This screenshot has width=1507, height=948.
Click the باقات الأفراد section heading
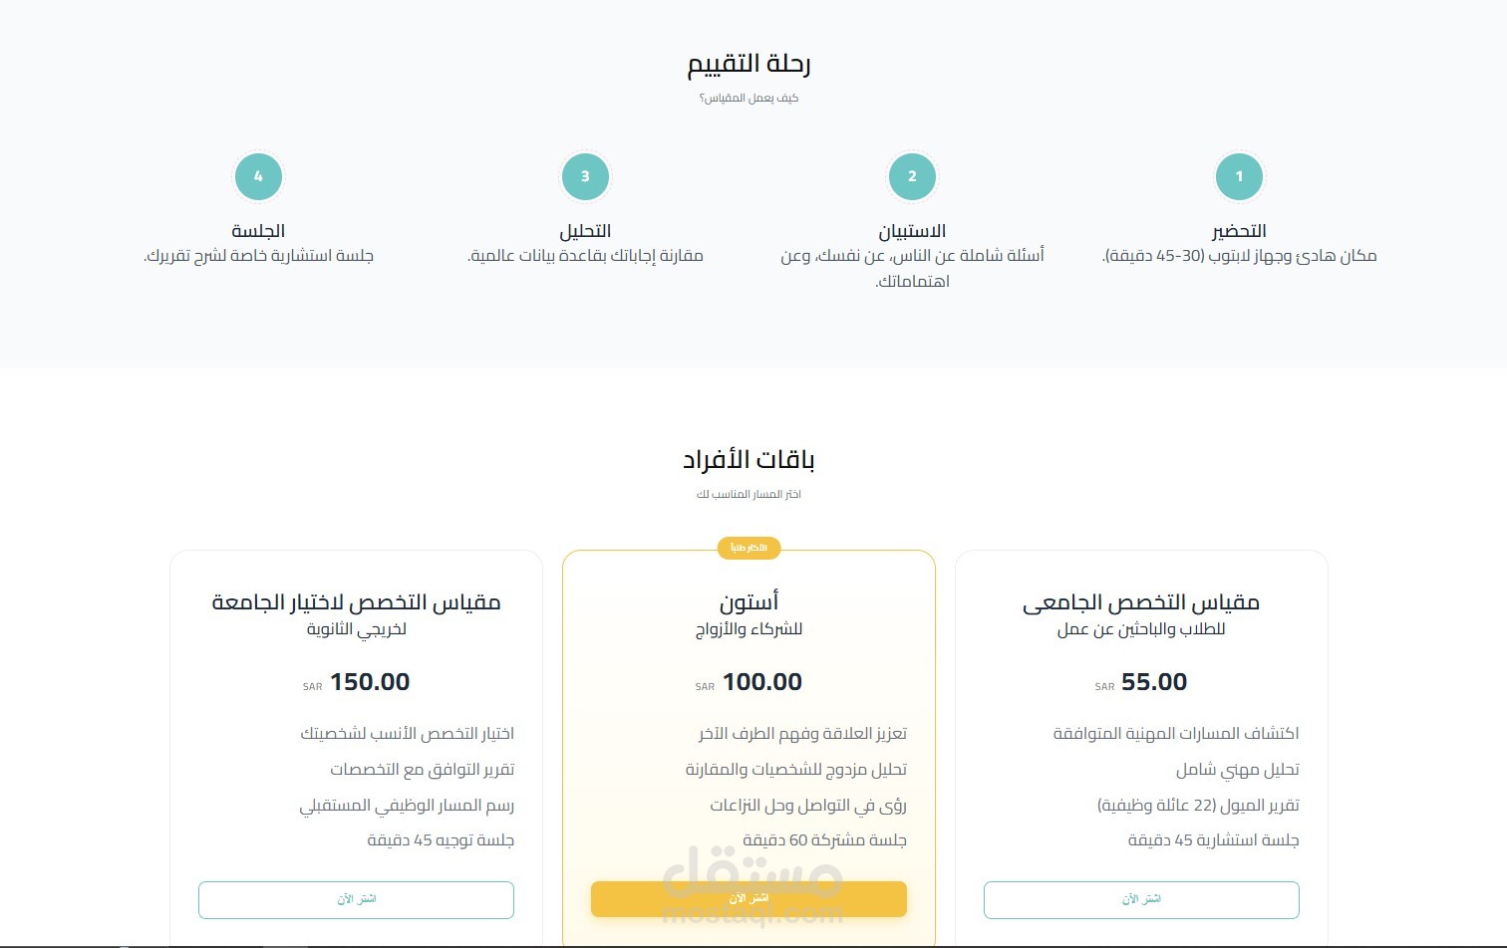pos(749,460)
